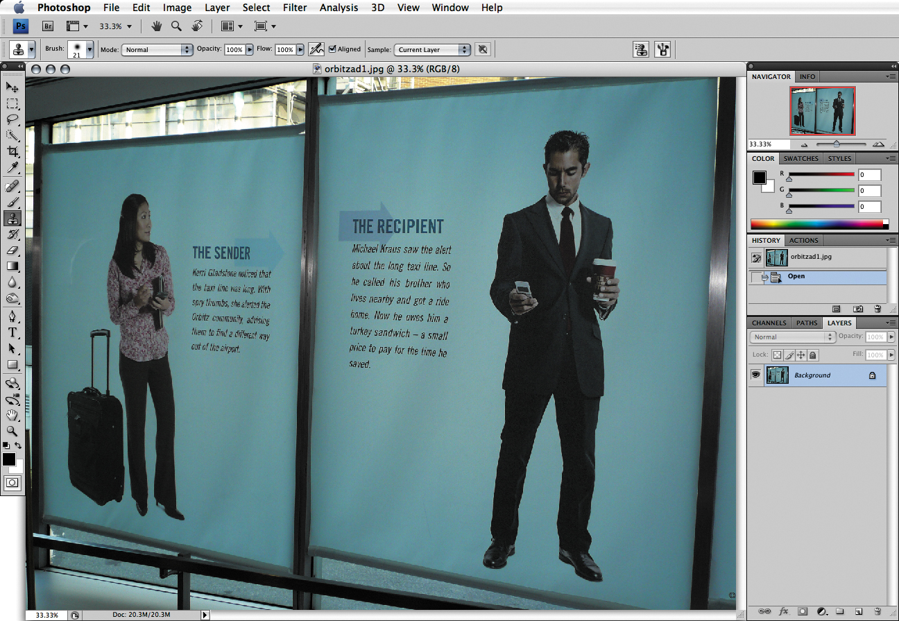Select the Crop tool in the toolbox
Viewport: 899px width, 621px height.
(x=12, y=151)
